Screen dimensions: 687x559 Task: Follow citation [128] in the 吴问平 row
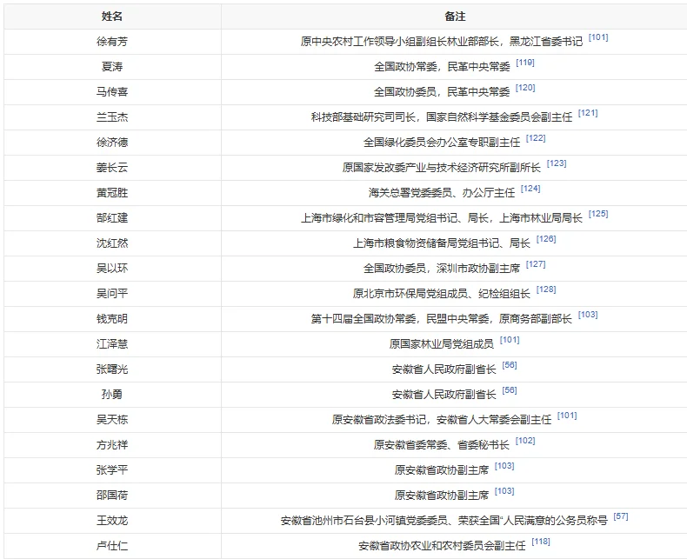546,289
